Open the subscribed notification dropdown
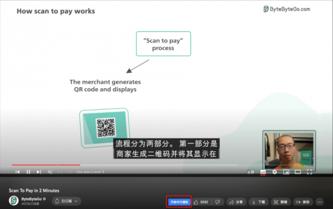The image size is (333, 209). click(x=67, y=201)
